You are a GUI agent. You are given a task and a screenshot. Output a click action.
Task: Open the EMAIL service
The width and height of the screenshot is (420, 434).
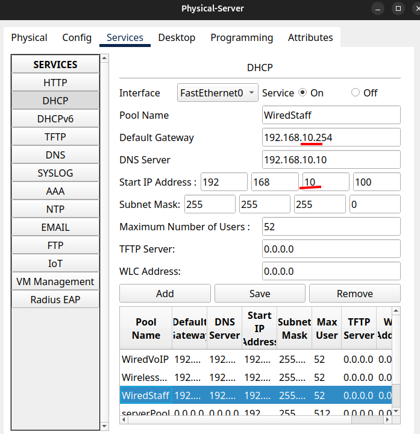point(55,227)
